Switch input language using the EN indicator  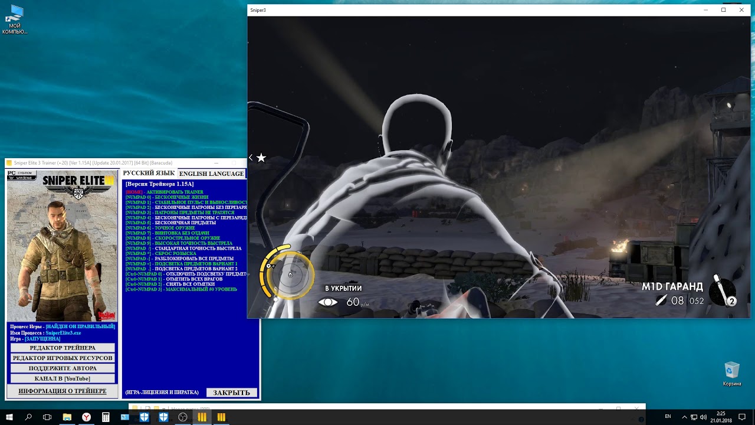[668, 417]
